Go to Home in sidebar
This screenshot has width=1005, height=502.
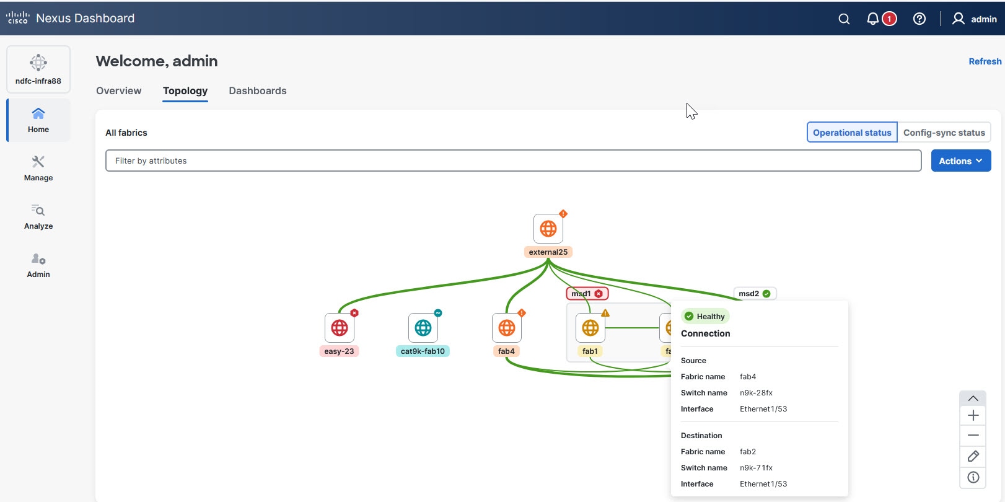(x=38, y=120)
